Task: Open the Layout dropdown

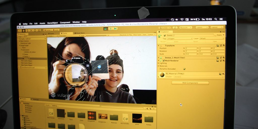Action: (217, 27)
